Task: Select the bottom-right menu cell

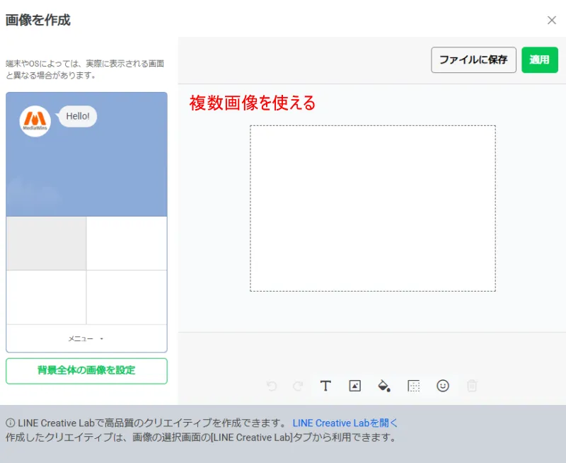Action: pos(127,297)
